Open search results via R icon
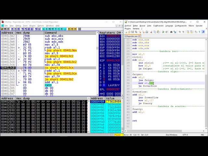208x156 pixels. point(62,29)
